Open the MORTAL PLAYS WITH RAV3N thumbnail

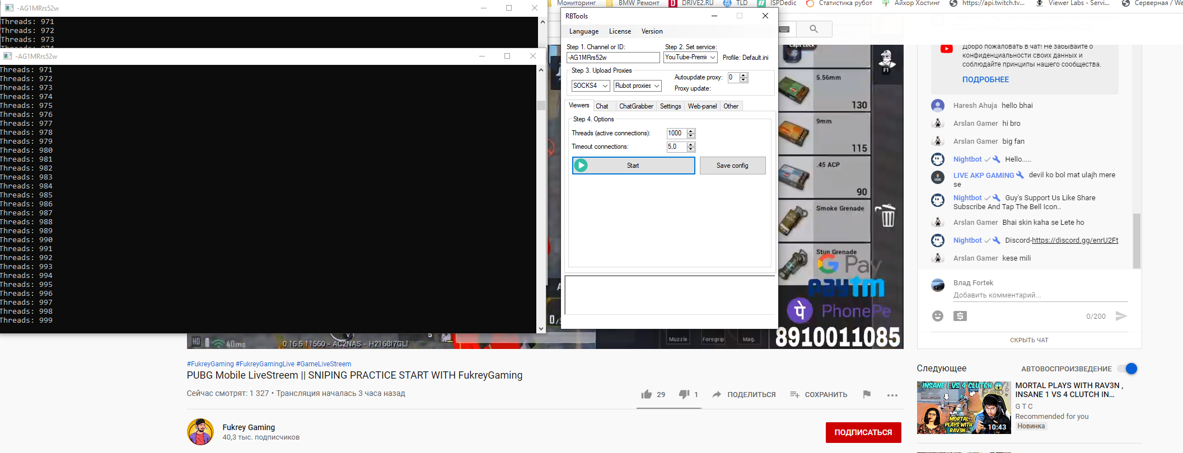(x=964, y=408)
